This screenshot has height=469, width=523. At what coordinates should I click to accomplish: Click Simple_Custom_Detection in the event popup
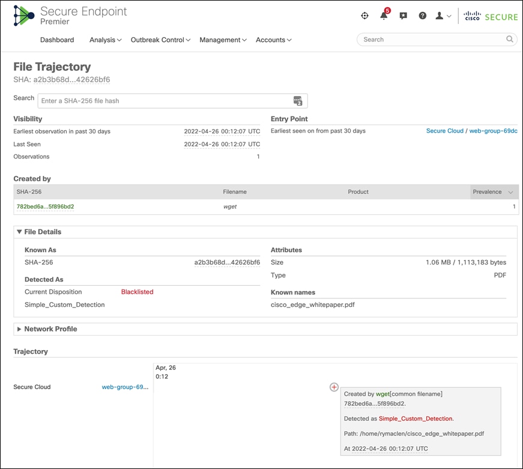(x=416, y=419)
